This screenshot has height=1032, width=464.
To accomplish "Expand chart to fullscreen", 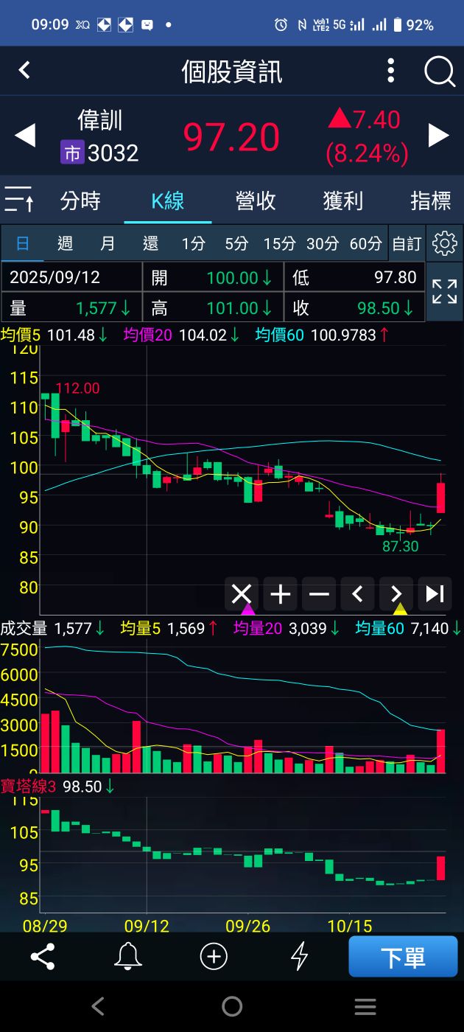I will [x=444, y=292].
